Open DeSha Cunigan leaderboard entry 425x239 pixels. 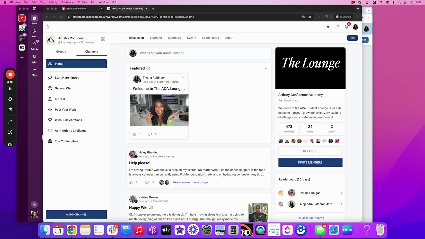point(310,193)
